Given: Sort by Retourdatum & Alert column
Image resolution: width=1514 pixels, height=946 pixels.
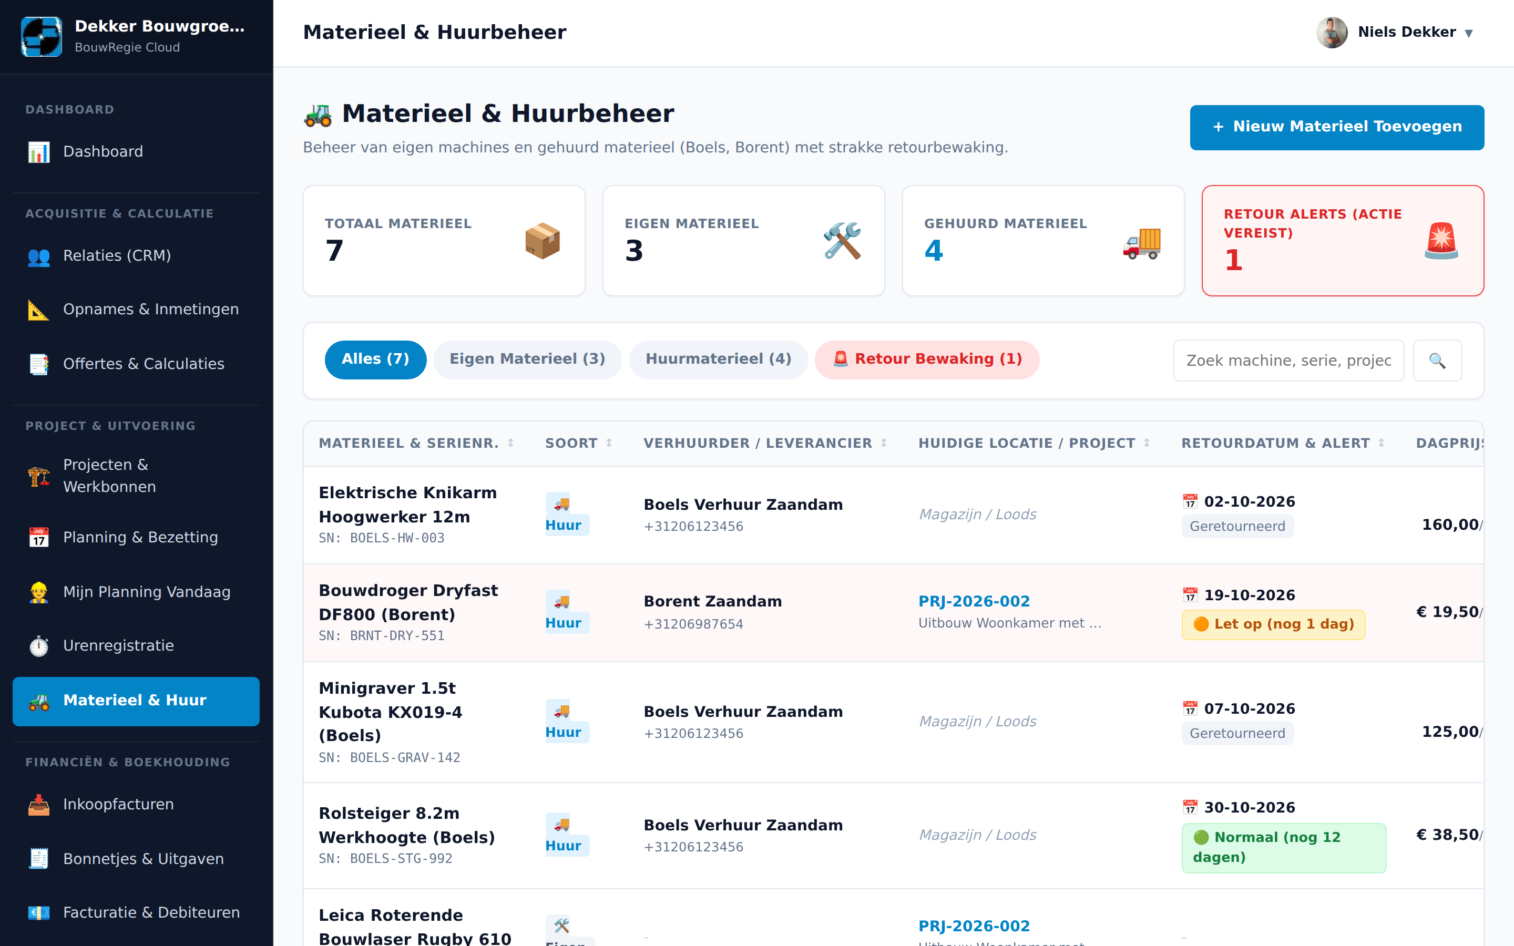Looking at the screenshot, I should click(1283, 444).
